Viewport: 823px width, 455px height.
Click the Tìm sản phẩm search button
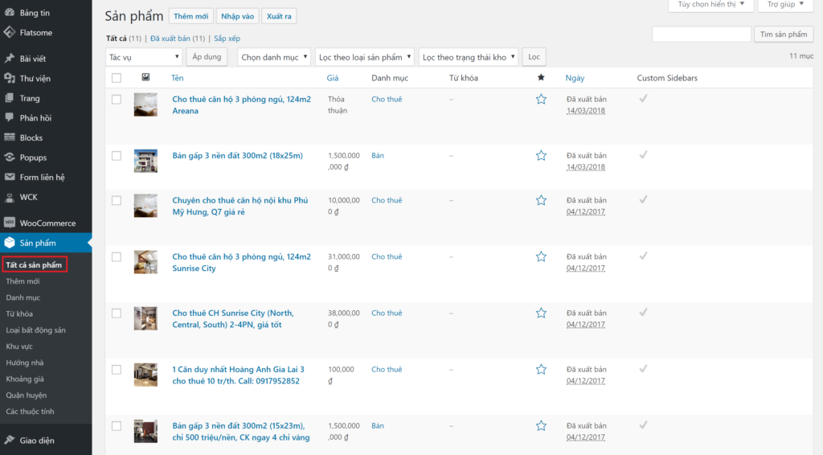(x=783, y=35)
